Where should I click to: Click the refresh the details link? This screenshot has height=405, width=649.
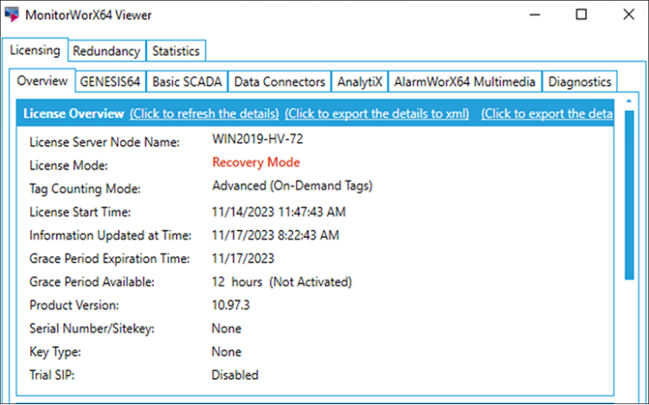tap(204, 113)
